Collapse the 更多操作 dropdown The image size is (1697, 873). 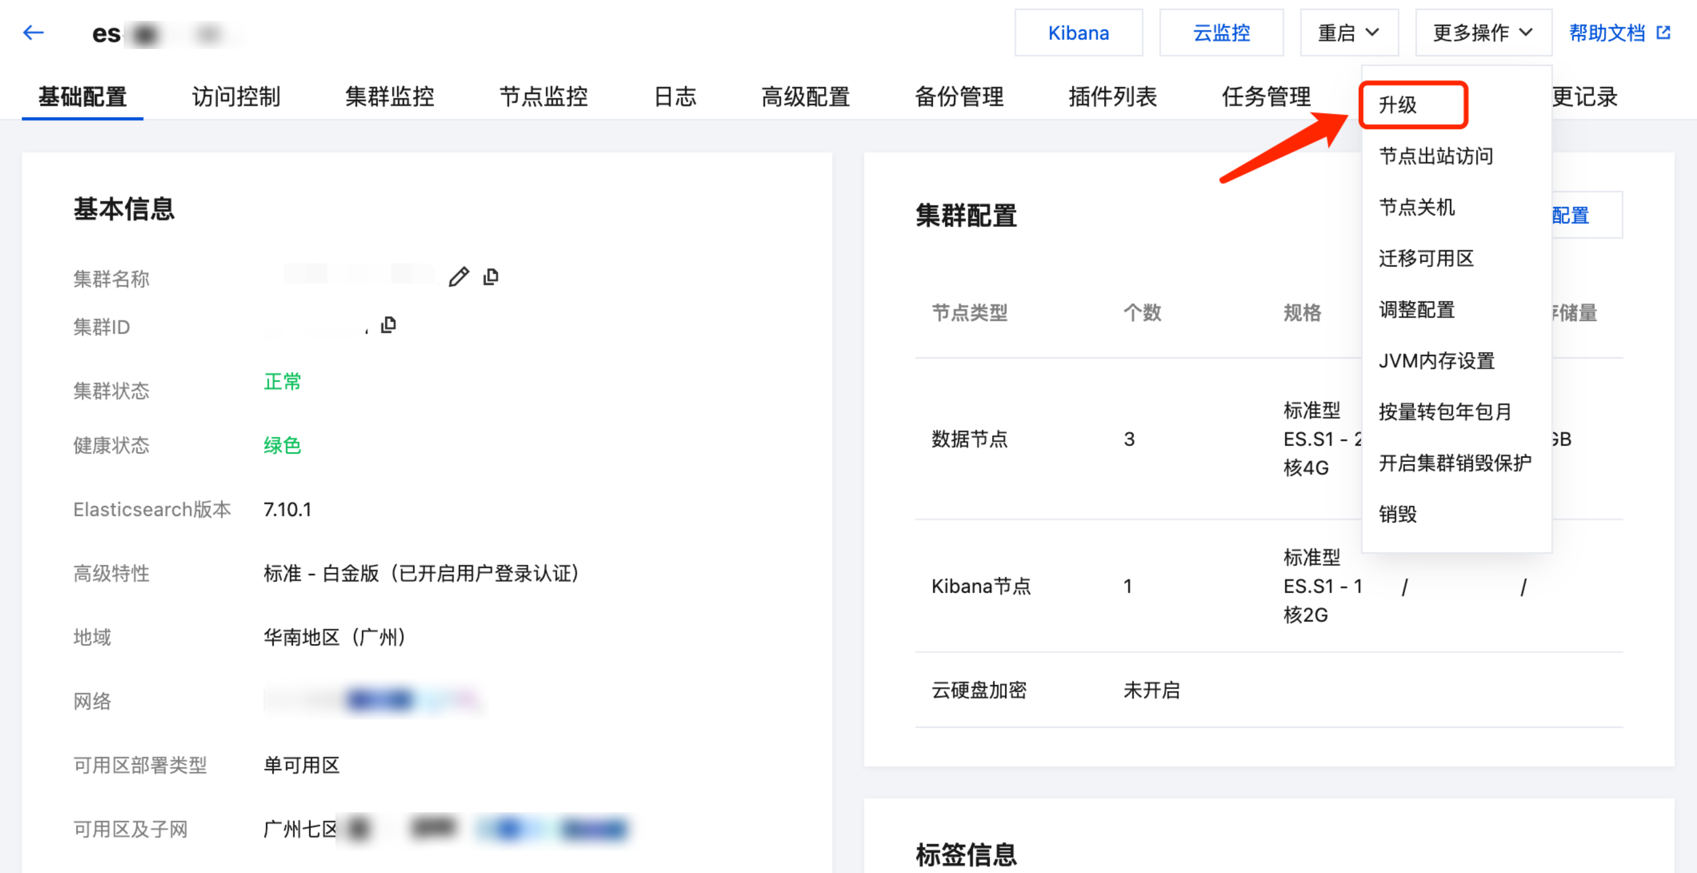pos(1483,33)
